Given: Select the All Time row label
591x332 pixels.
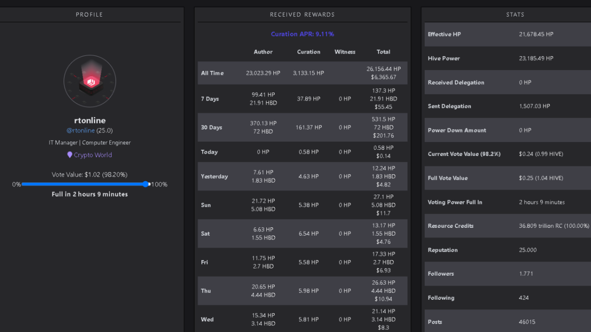Looking at the screenshot, I should point(212,73).
